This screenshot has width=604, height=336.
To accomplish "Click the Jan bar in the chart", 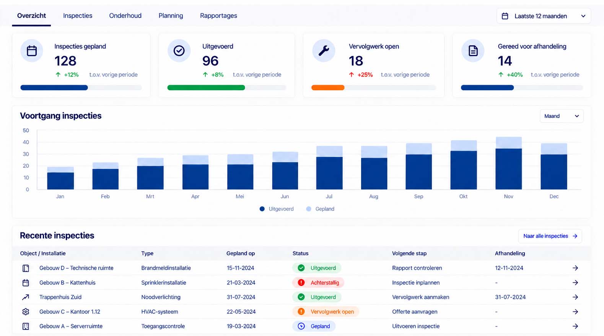I will 60,178.
